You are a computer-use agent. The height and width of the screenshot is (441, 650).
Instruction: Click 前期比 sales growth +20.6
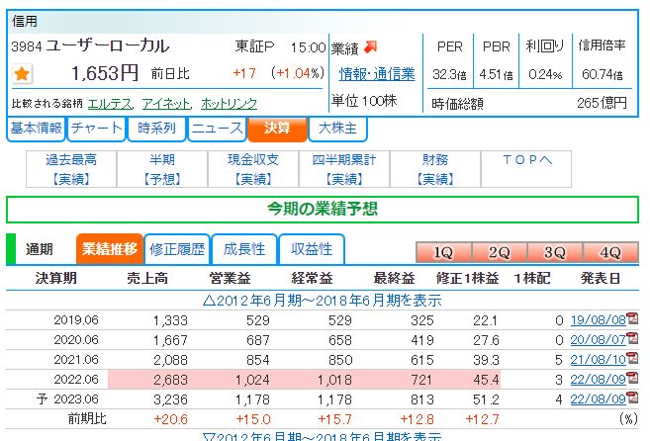(x=171, y=419)
